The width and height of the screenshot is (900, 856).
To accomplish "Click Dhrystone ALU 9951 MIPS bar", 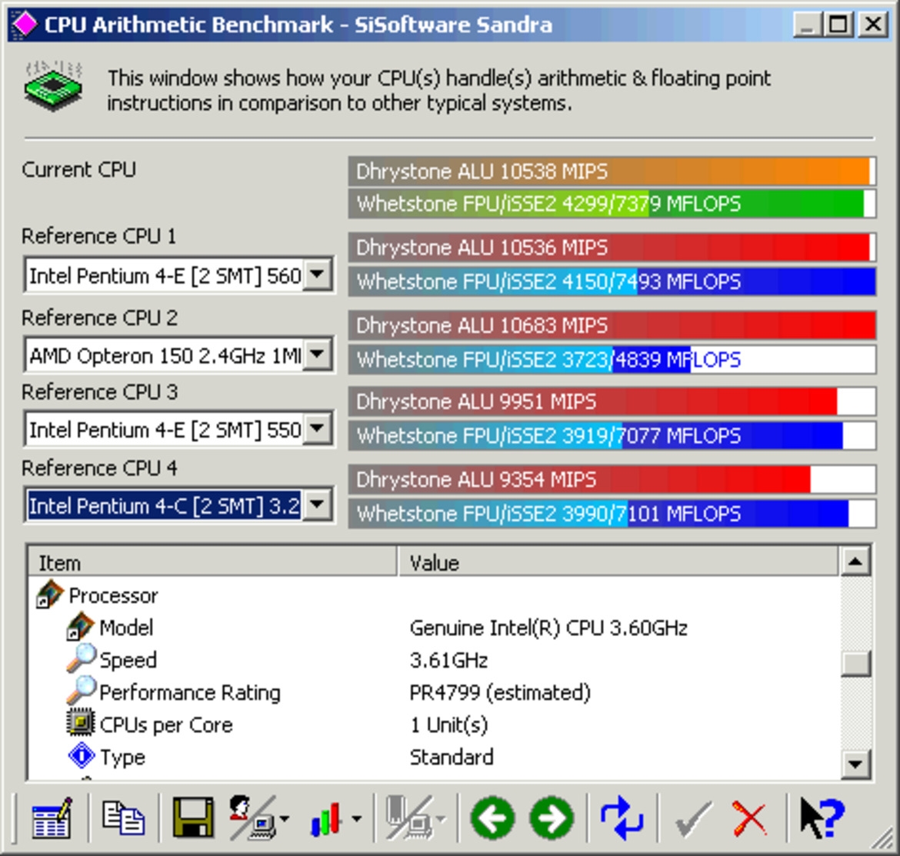I will [612, 401].
